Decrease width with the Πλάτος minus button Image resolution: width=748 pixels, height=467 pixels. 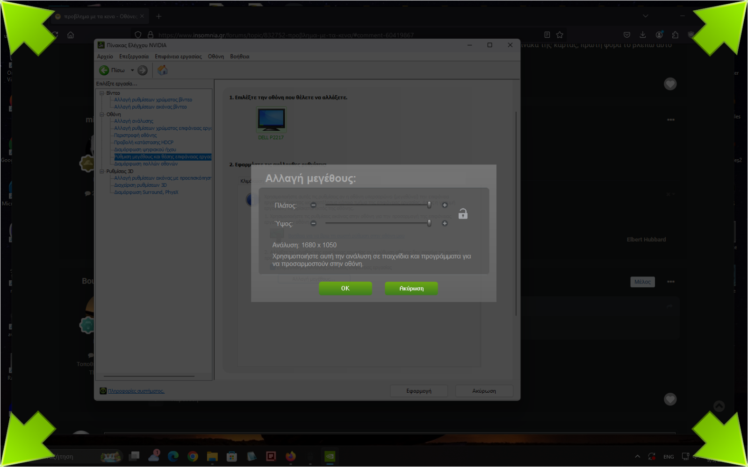pyautogui.click(x=313, y=205)
